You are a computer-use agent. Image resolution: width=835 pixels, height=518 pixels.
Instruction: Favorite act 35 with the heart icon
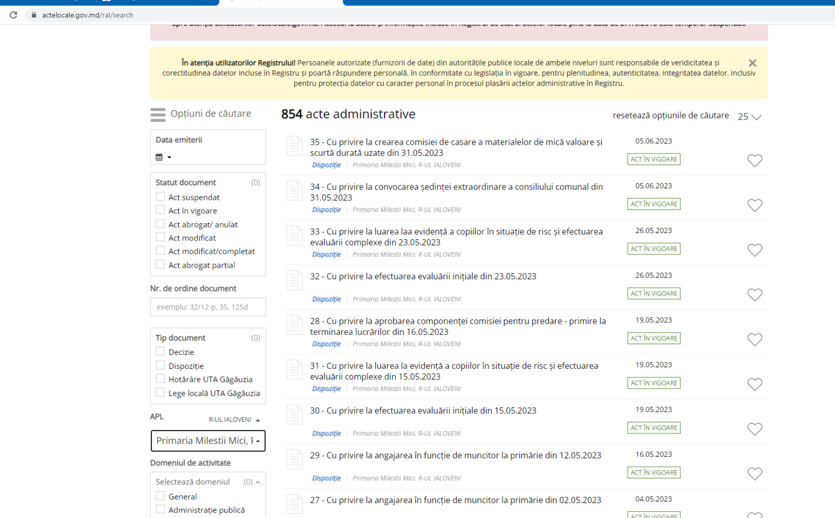point(755,161)
